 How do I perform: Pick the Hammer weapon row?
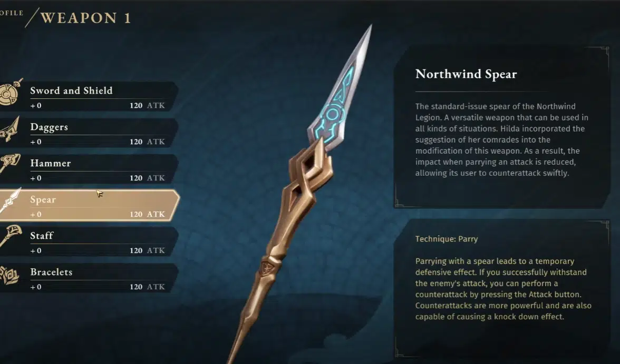(x=89, y=169)
